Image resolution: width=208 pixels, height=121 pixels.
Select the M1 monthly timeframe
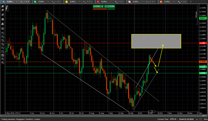tap(3, 62)
